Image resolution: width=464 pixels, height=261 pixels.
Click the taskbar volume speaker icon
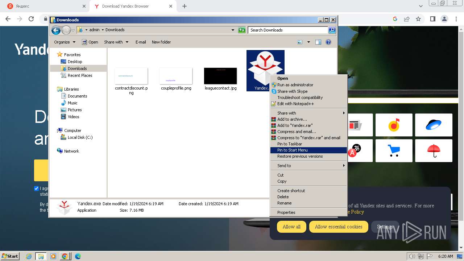click(412, 256)
